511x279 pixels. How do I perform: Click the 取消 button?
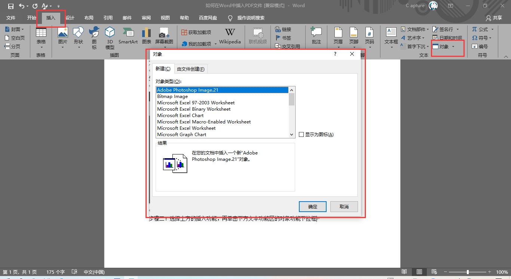tap(344, 206)
